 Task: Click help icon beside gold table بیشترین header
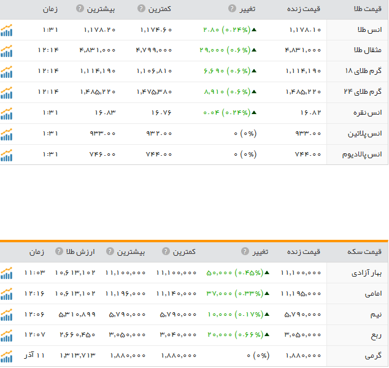[x=80, y=9]
